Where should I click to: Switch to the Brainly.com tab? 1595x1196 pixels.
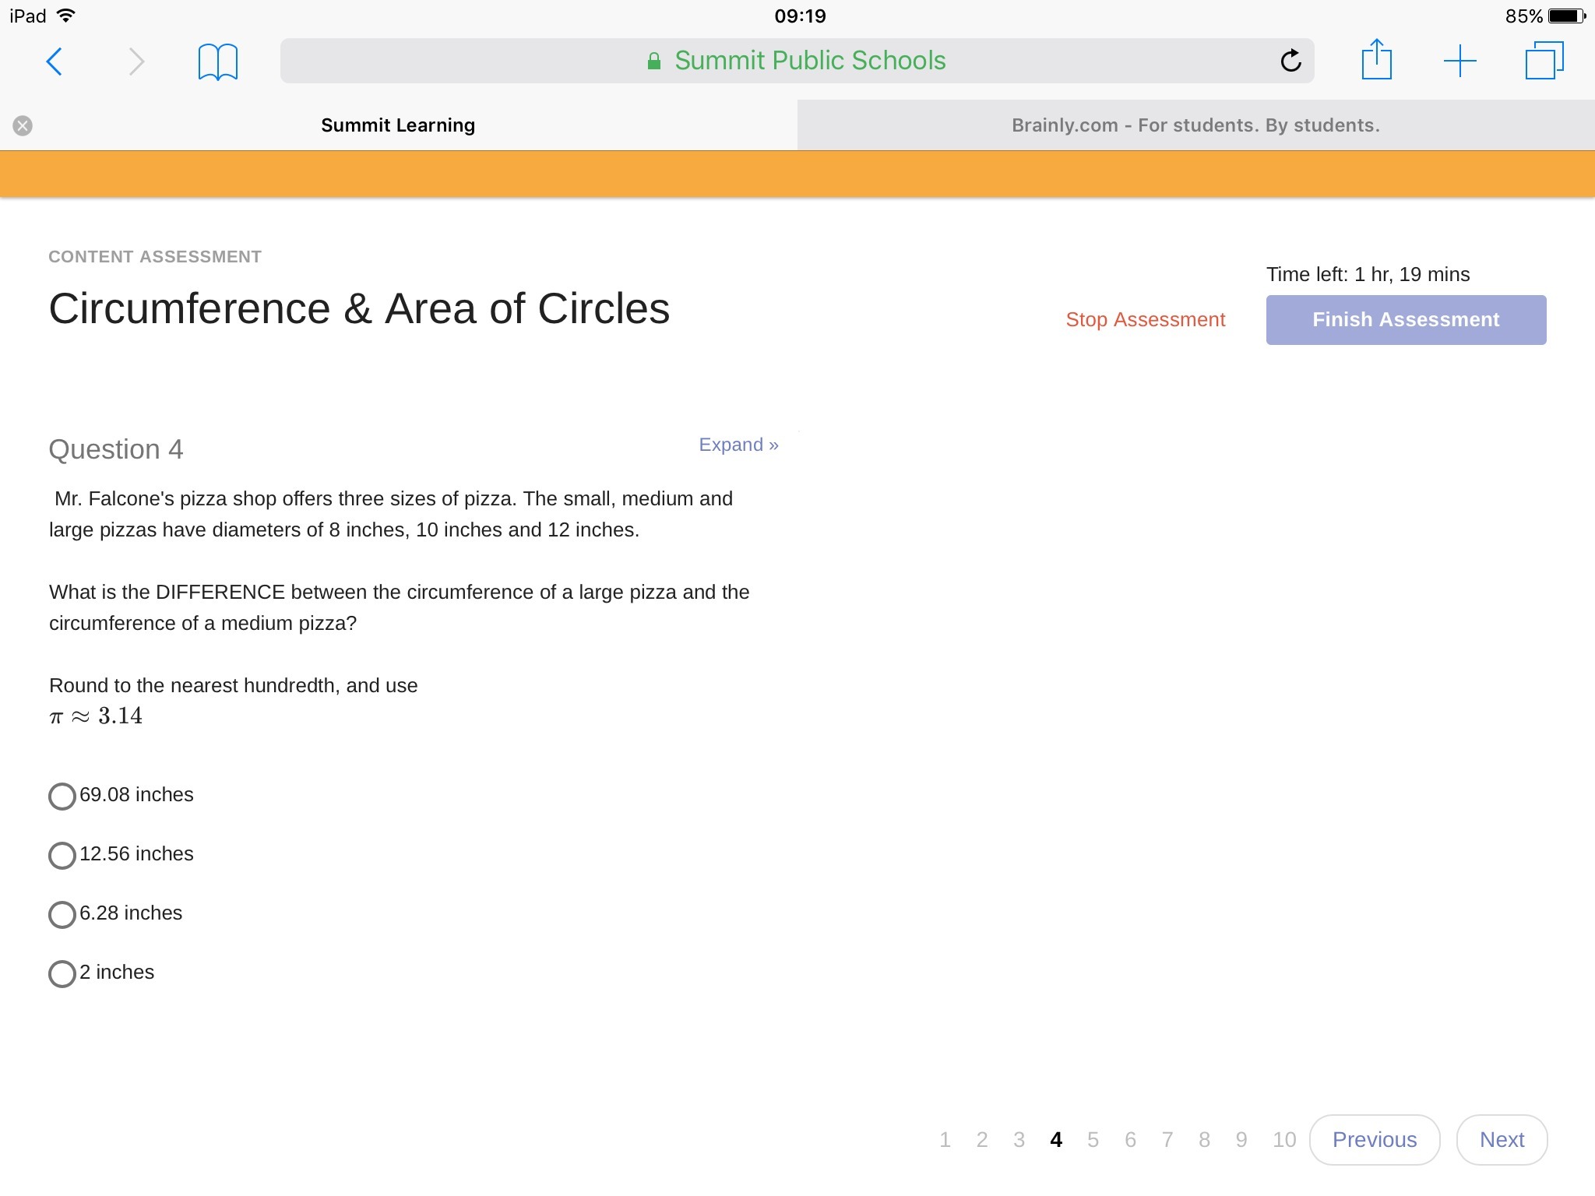pos(1195,125)
